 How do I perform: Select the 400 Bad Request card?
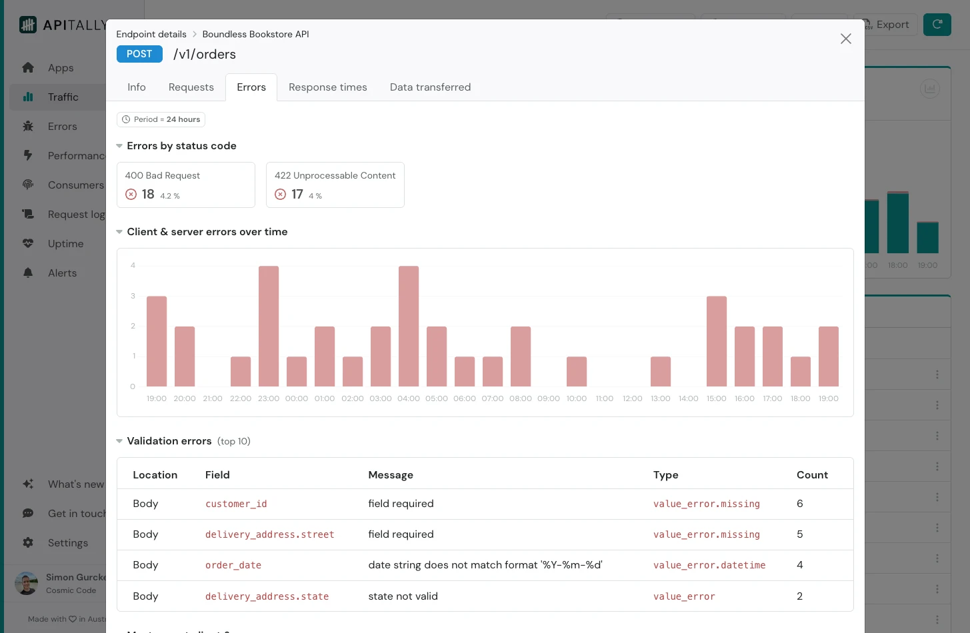[x=185, y=185]
